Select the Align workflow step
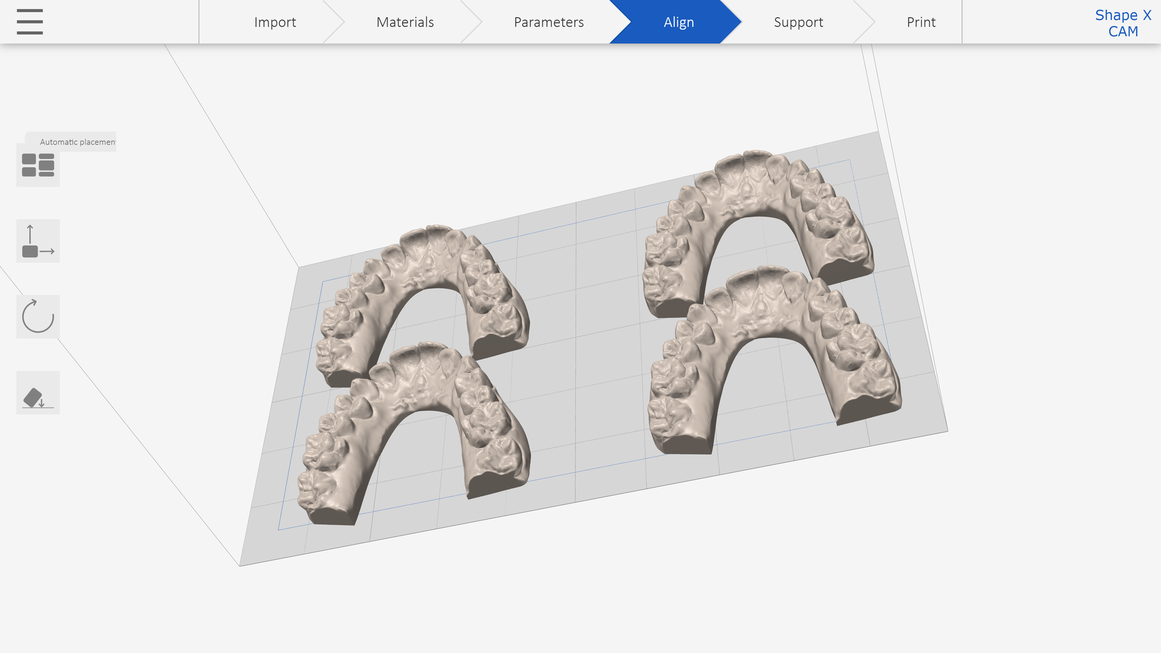 click(x=678, y=22)
